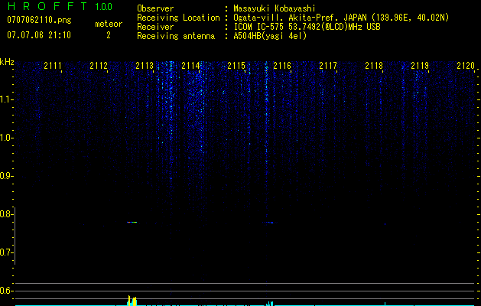
Task: Click the 'meteor' label
Action: [109, 24]
